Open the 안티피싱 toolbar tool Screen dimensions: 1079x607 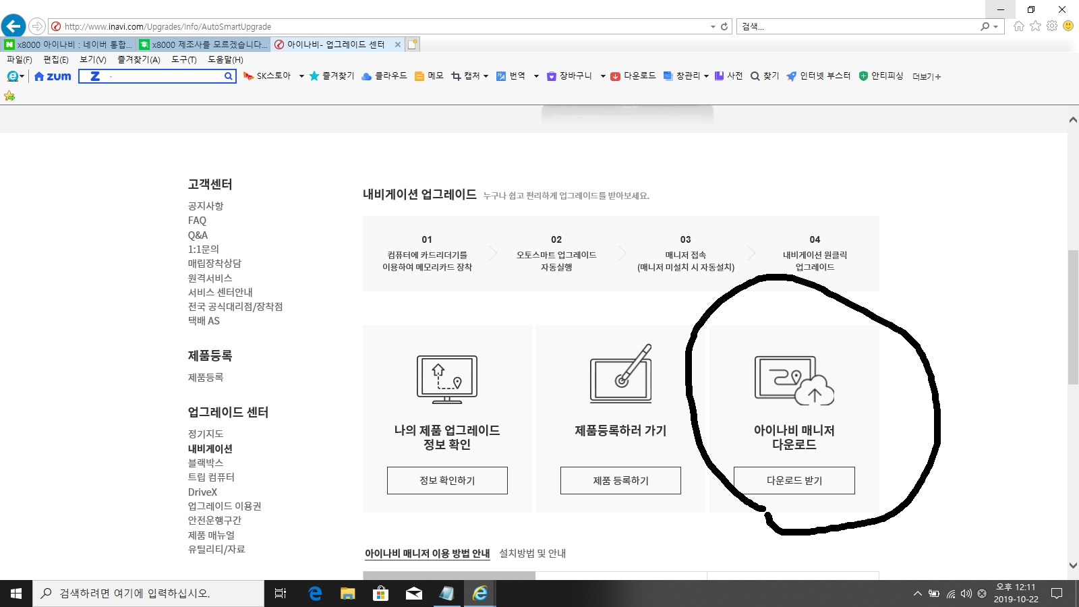881,76
